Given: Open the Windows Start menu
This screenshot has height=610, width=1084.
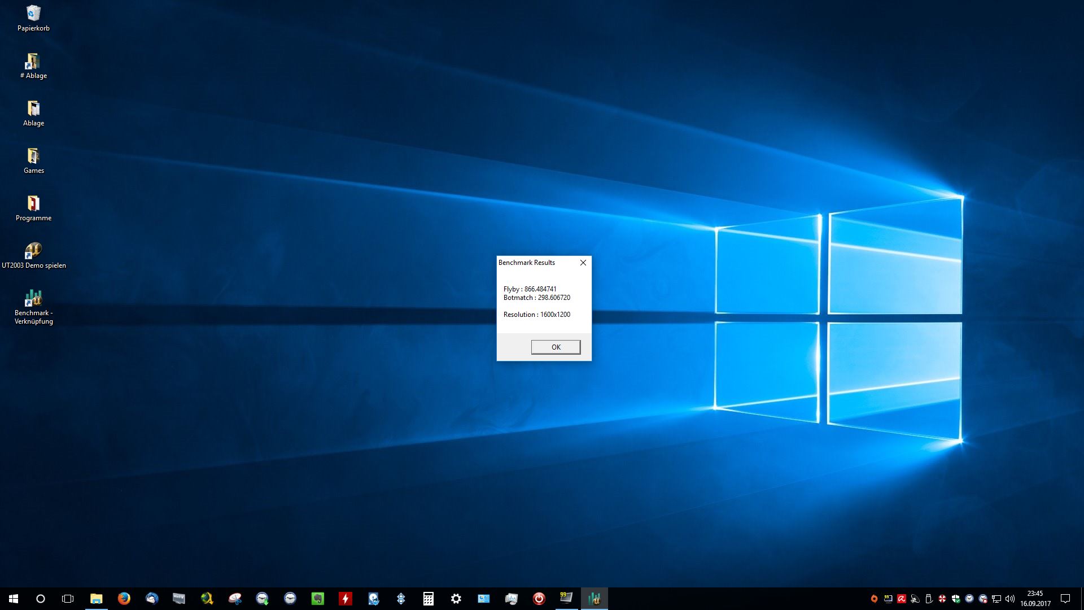Looking at the screenshot, I should (14, 598).
